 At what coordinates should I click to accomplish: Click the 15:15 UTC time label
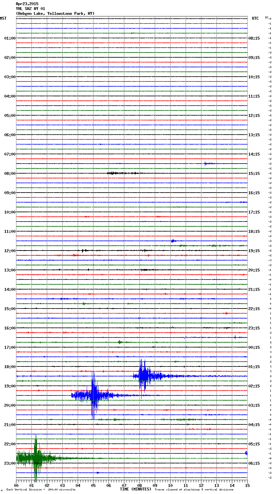pos(254,173)
